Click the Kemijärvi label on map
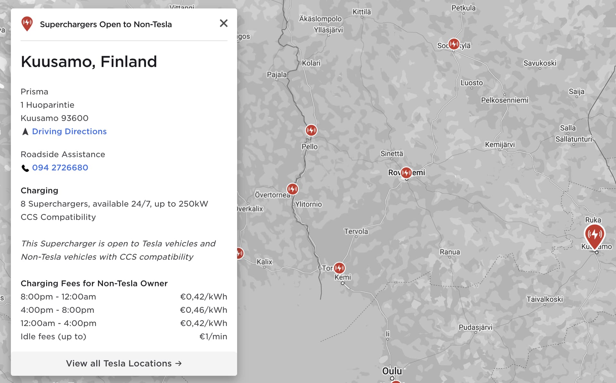The image size is (616, 383). (x=500, y=145)
